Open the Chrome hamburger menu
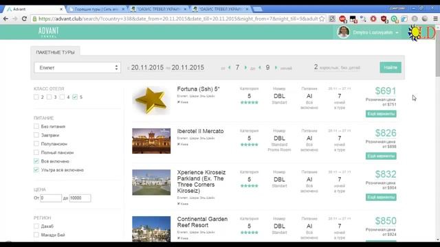 click(x=435, y=19)
